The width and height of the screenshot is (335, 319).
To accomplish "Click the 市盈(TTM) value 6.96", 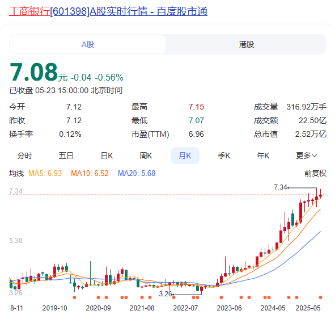I will click(196, 134).
